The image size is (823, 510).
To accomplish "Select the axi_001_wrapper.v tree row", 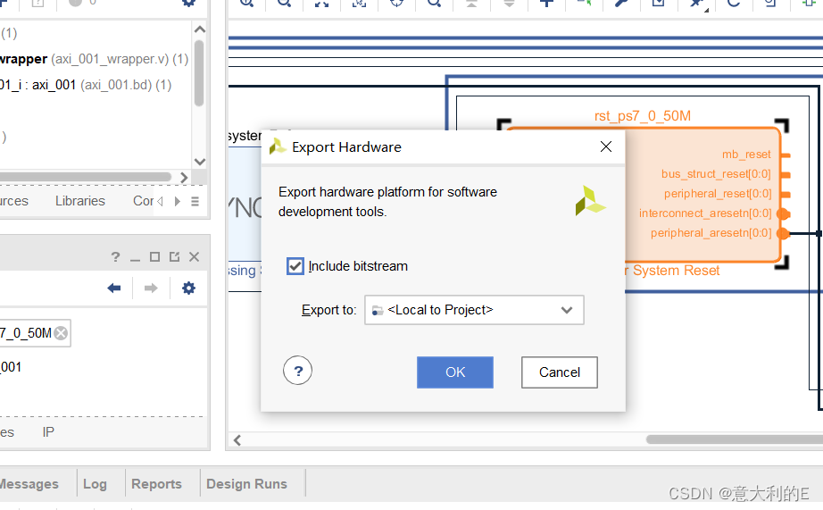I will pos(95,59).
